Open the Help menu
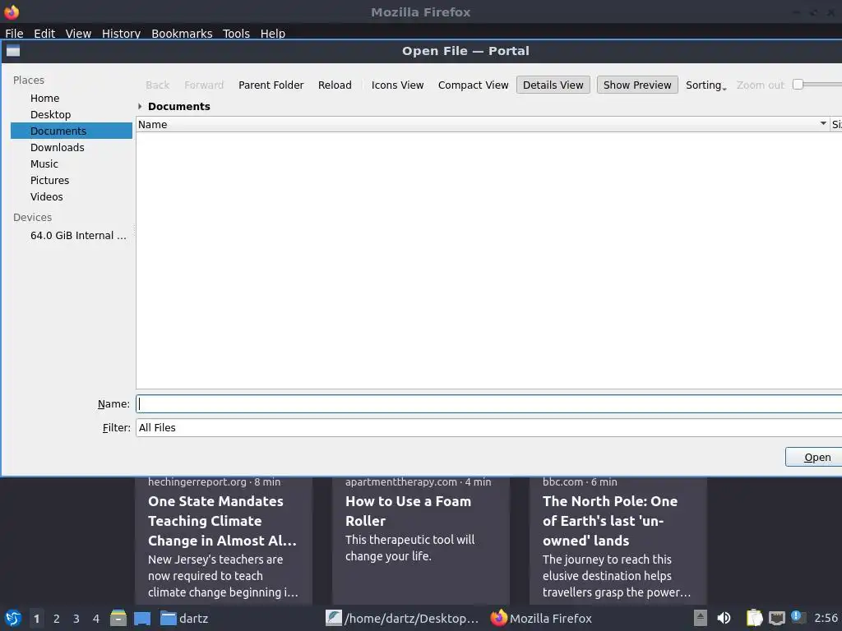The image size is (842, 631). click(x=273, y=33)
